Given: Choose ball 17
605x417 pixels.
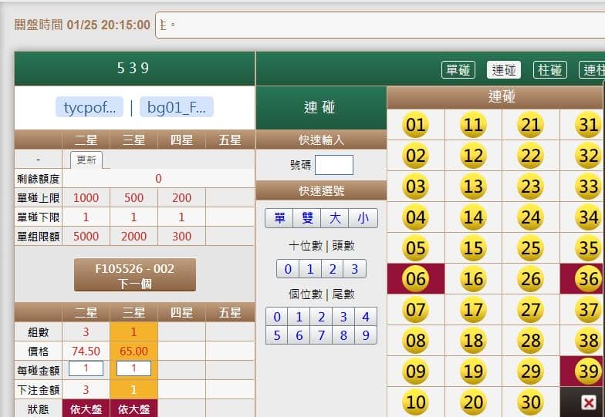Looking at the screenshot, I should click(x=473, y=310).
